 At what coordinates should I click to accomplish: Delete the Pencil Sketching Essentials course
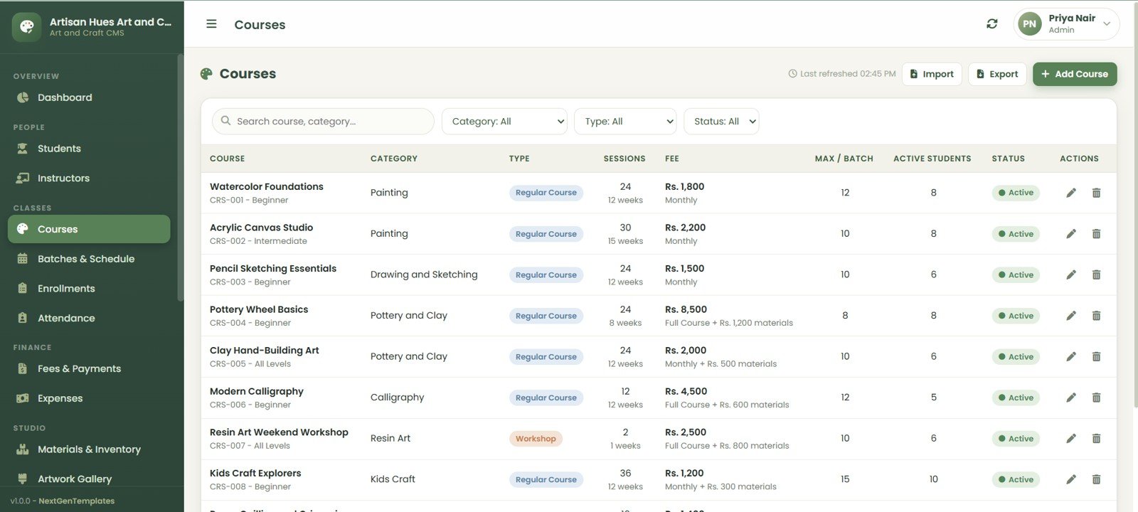pyautogui.click(x=1096, y=274)
